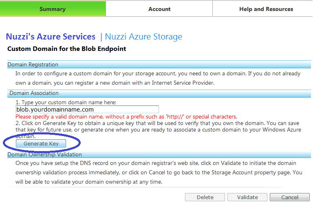The width and height of the screenshot is (313, 202).
Task: Click the Generate Key button
Action: point(41,143)
